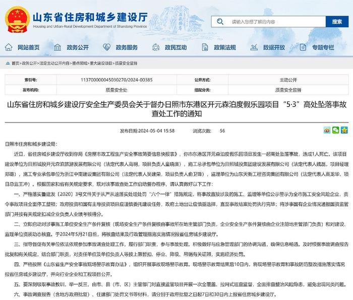This screenshot has height=300, width=353.
Task: Click index number 11370000004503027O/2024-00385
Action: [116, 80]
